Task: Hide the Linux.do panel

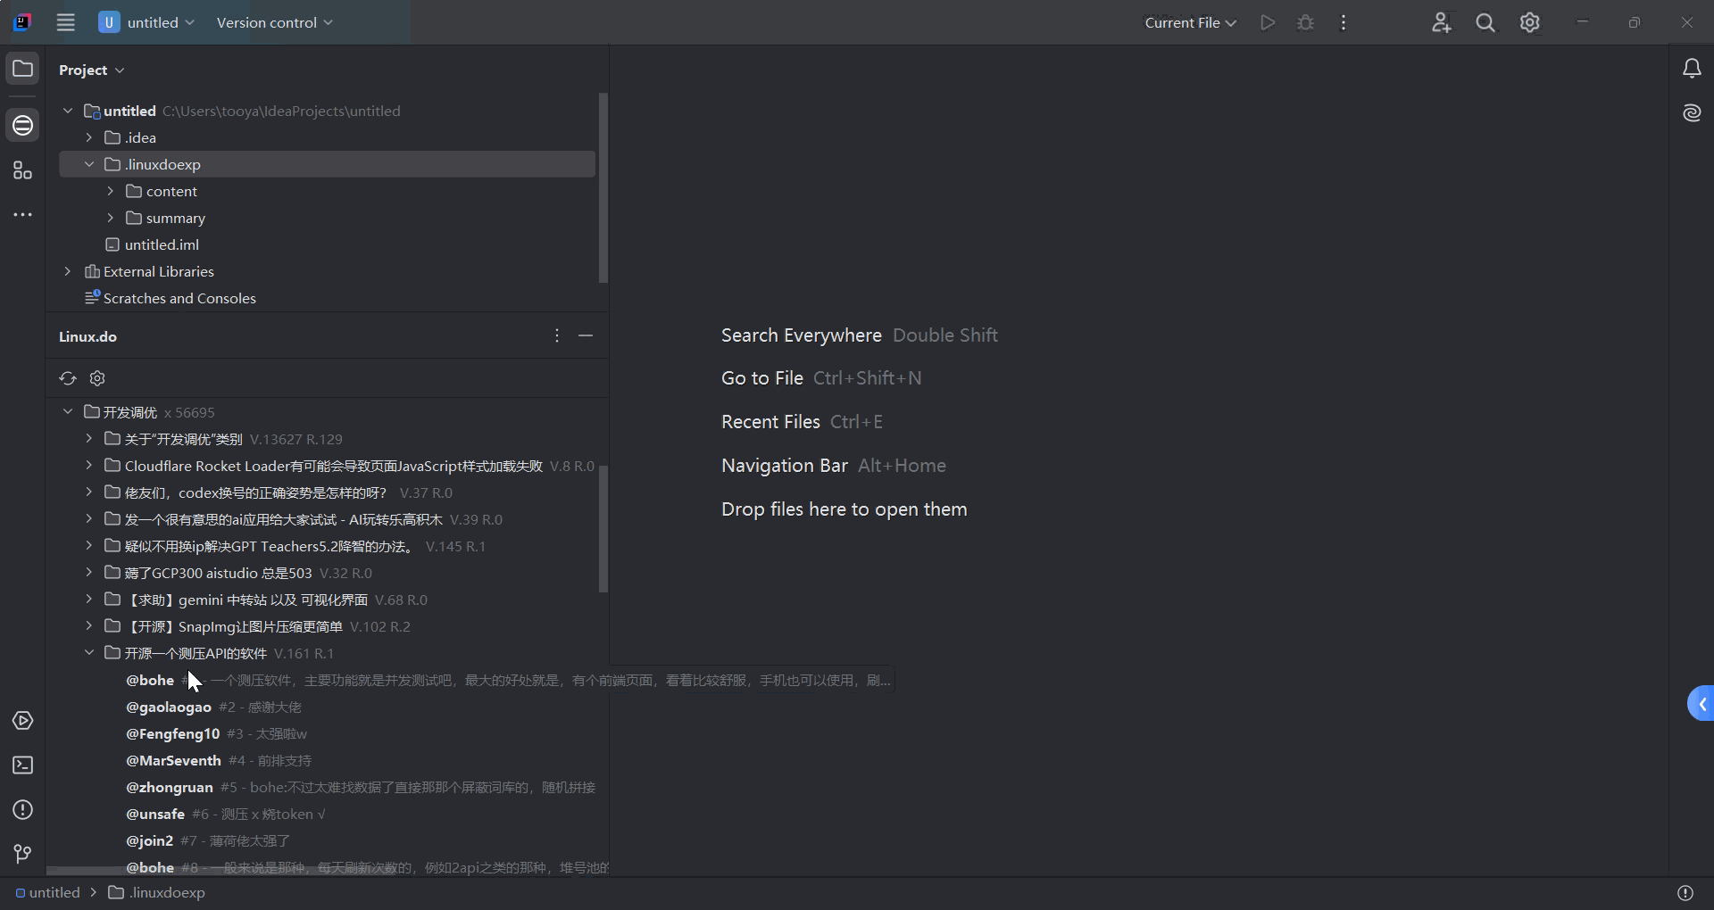Action: click(586, 335)
